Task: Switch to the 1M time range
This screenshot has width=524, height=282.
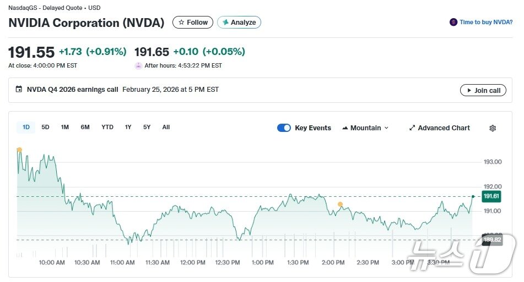Action: [65, 128]
